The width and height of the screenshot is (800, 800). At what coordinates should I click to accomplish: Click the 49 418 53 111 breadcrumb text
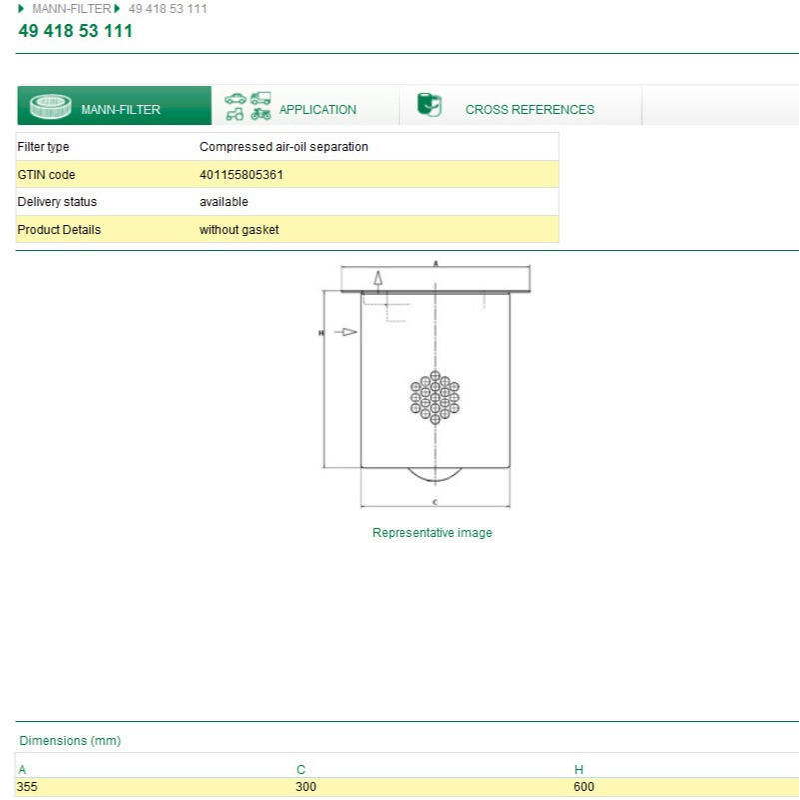(168, 9)
